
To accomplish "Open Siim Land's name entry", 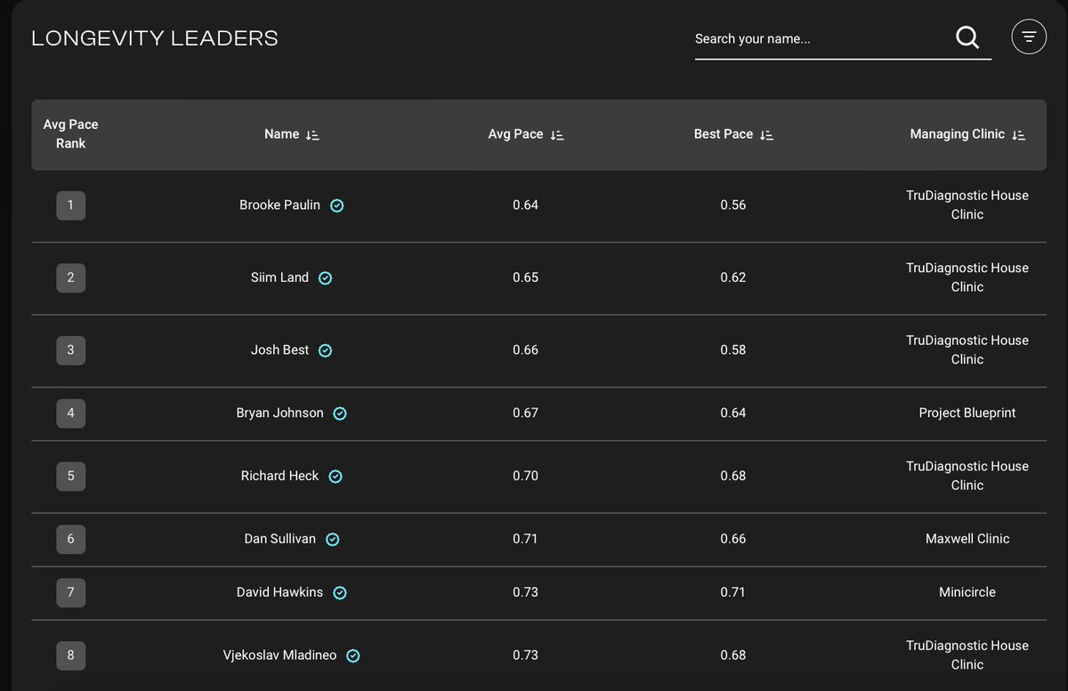I will coord(279,277).
